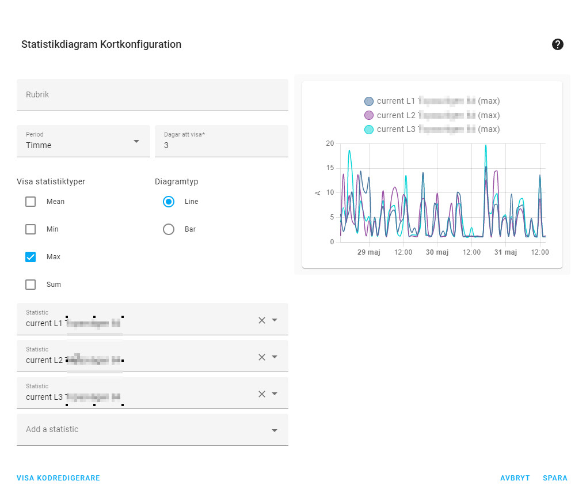Choose Bar as the chart type
571x492 pixels.
pyautogui.click(x=169, y=229)
